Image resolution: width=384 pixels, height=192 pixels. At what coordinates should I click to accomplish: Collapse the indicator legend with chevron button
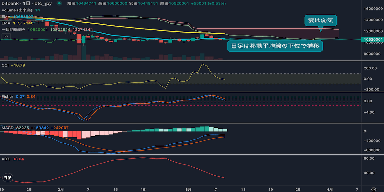(5, 36)
